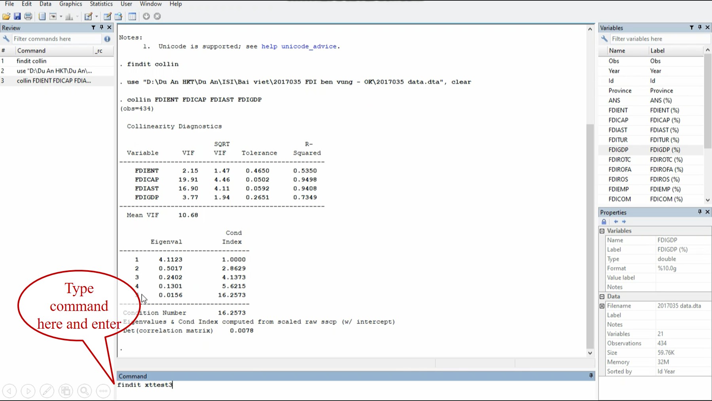Click the Save toolbar icon

pyautogui.click(x=17, y=16)
